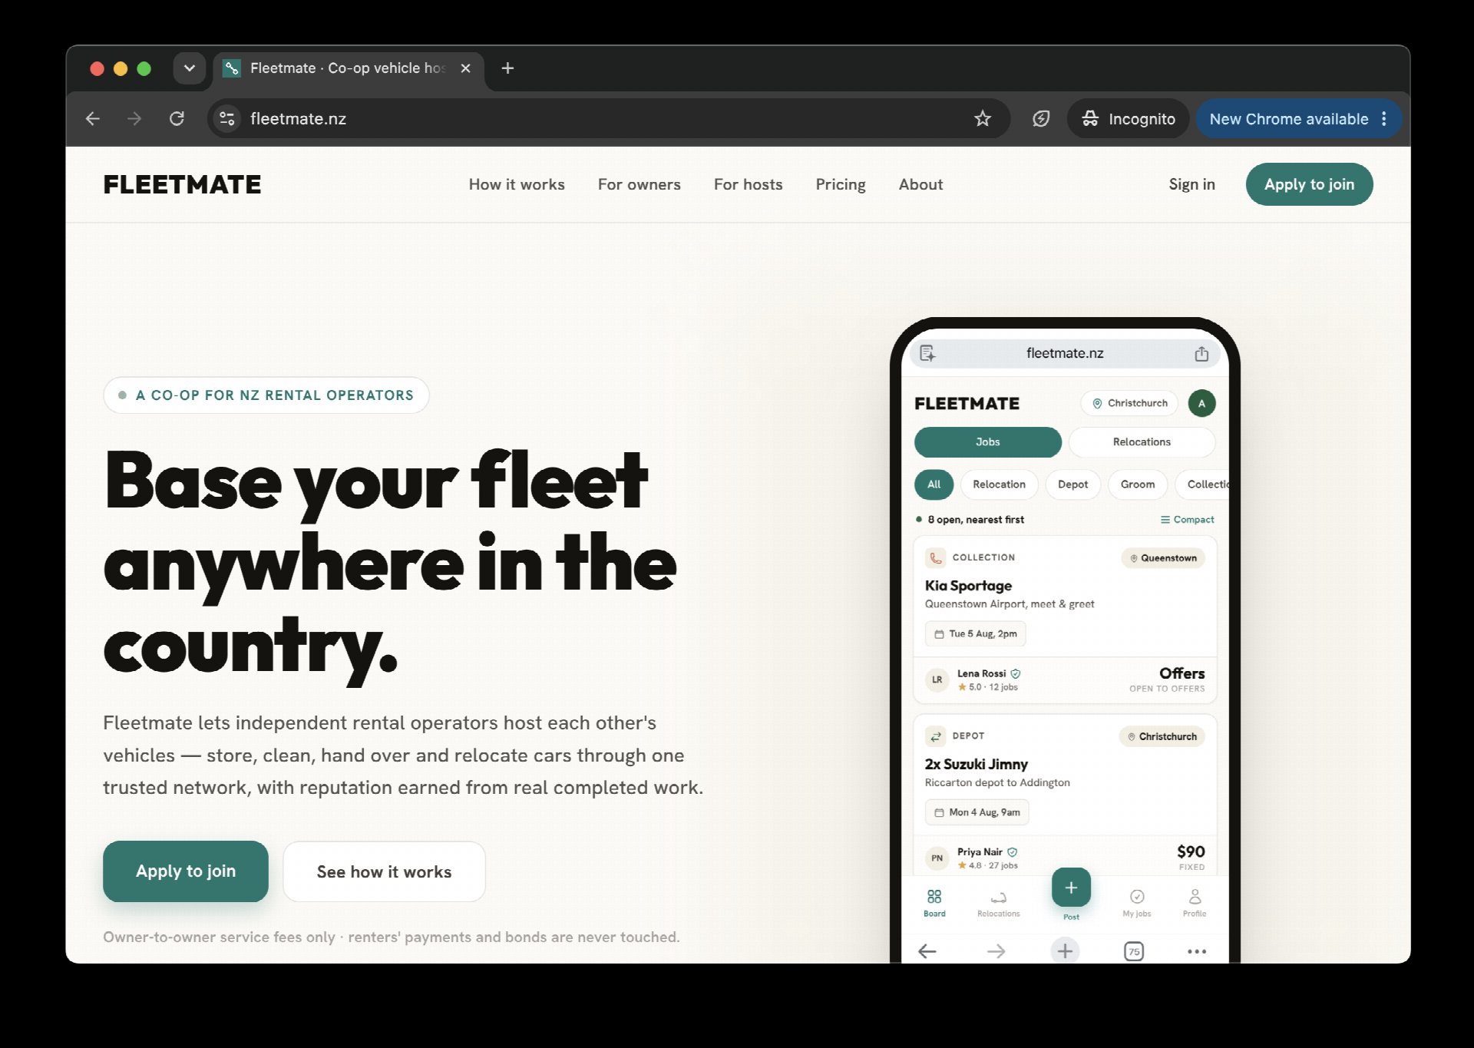Image resolution: width=1474 pixels, height=1048 pixels.
Task: Select the Jobs segment in phone mockup
Action: tap(987, 441)
